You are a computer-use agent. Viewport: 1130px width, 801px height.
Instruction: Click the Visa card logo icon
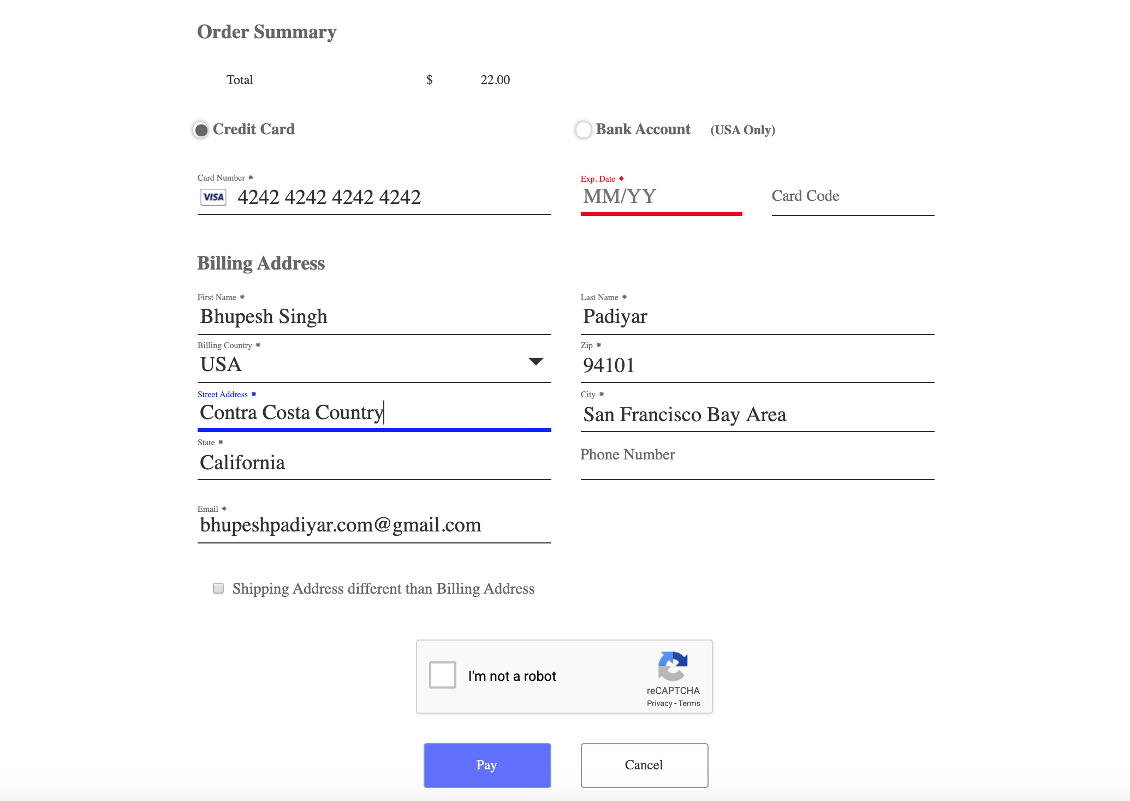tap(213, 197)
